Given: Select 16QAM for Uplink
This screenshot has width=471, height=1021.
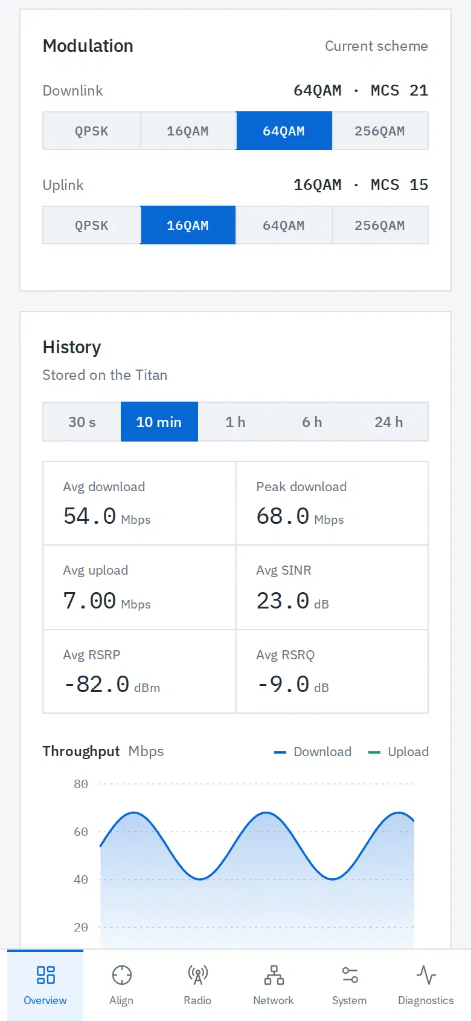Looking at the screenshot, I should point(188,225).
